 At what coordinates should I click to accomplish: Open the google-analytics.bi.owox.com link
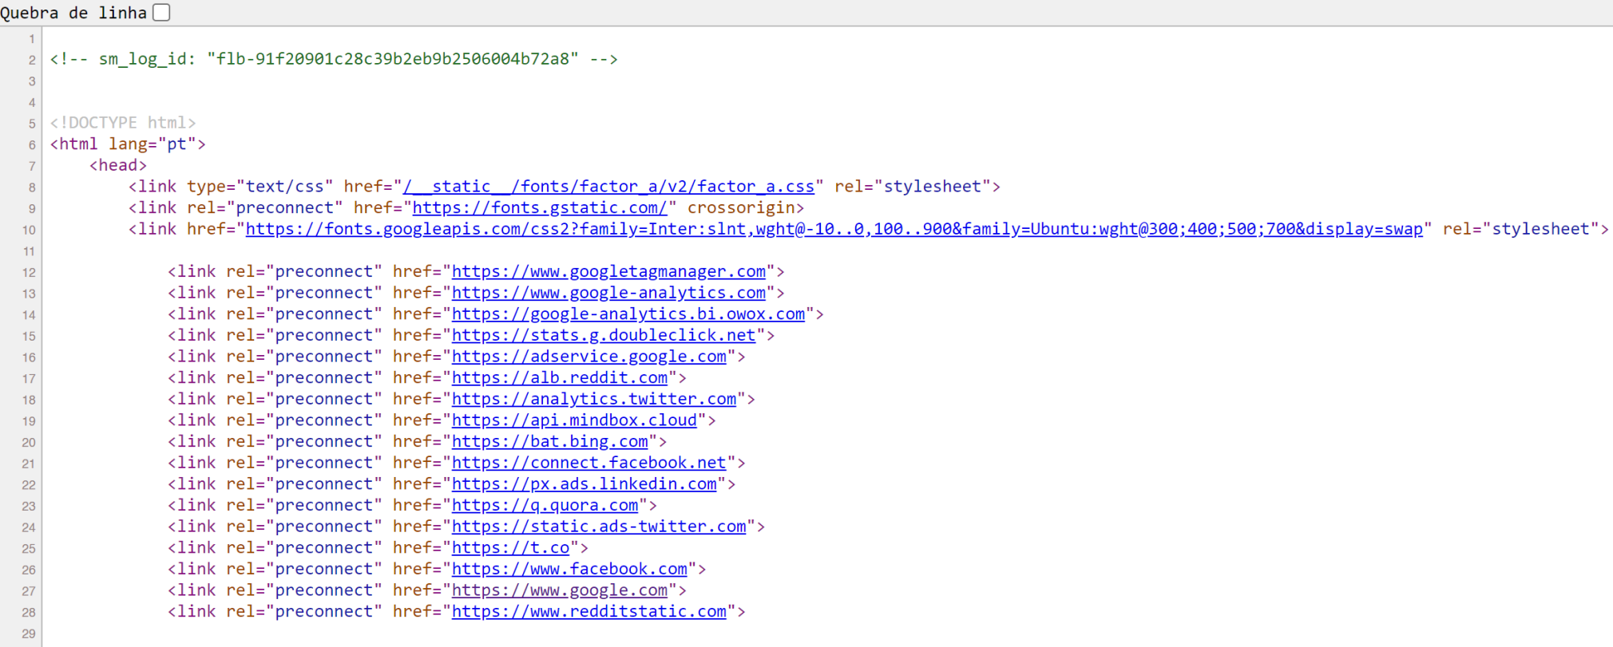point(628,314)
